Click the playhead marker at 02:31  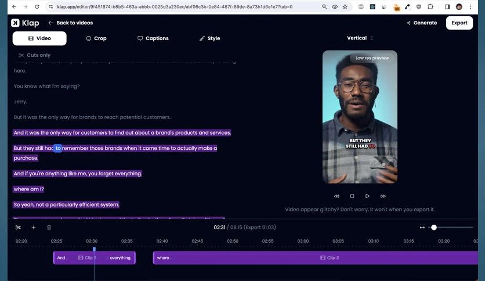95,249
